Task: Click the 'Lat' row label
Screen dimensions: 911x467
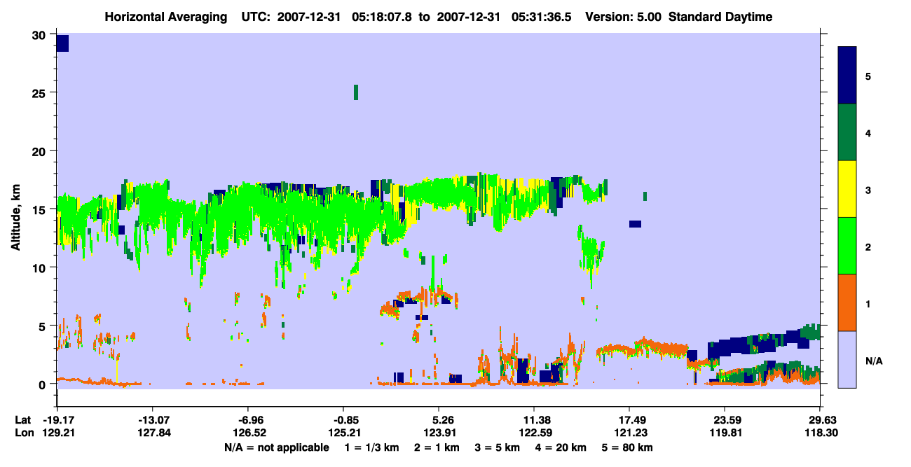Action: click(x=22, y=421)
